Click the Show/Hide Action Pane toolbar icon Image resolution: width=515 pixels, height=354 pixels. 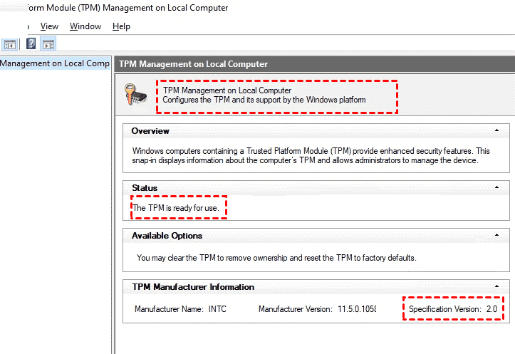coord(48,43)
